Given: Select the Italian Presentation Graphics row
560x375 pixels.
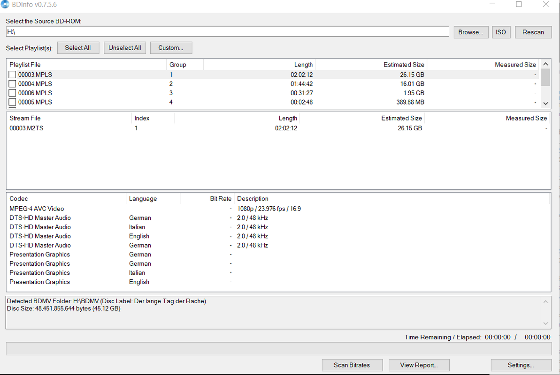Looking at the screenshot, I should (278, 273).
